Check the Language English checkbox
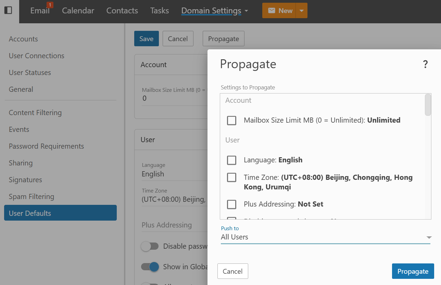The image size is (441, 285). coord(232,160)
